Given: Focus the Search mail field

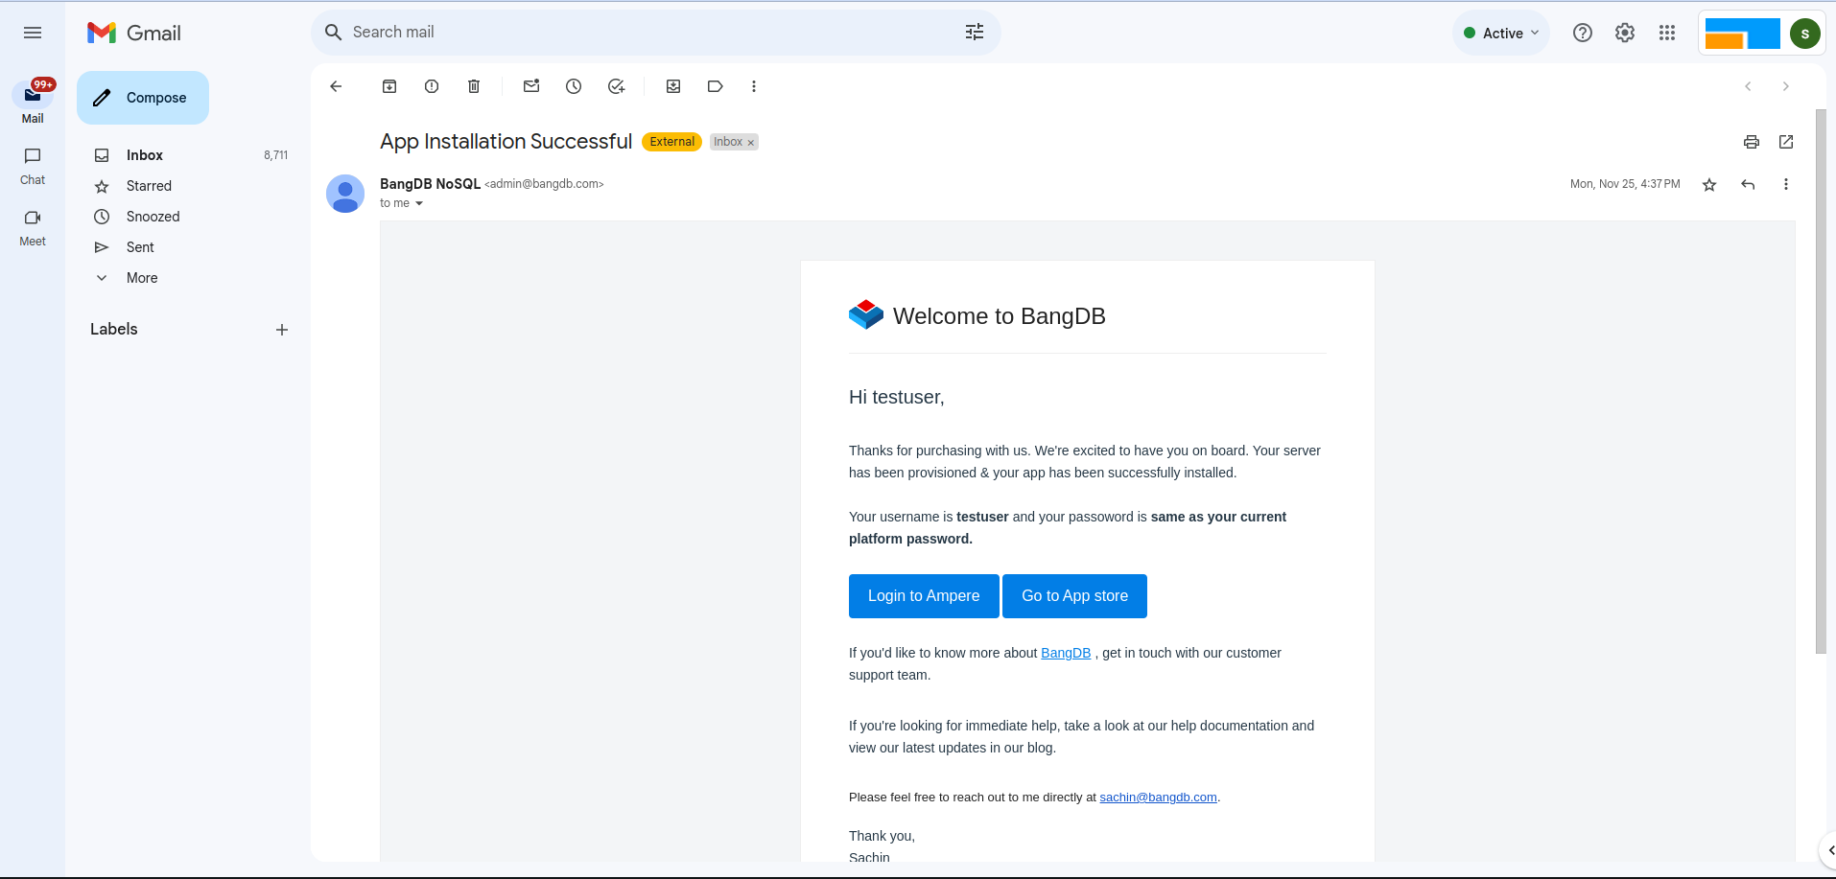Looking at the screenshot, I should [x=656, y=33].
